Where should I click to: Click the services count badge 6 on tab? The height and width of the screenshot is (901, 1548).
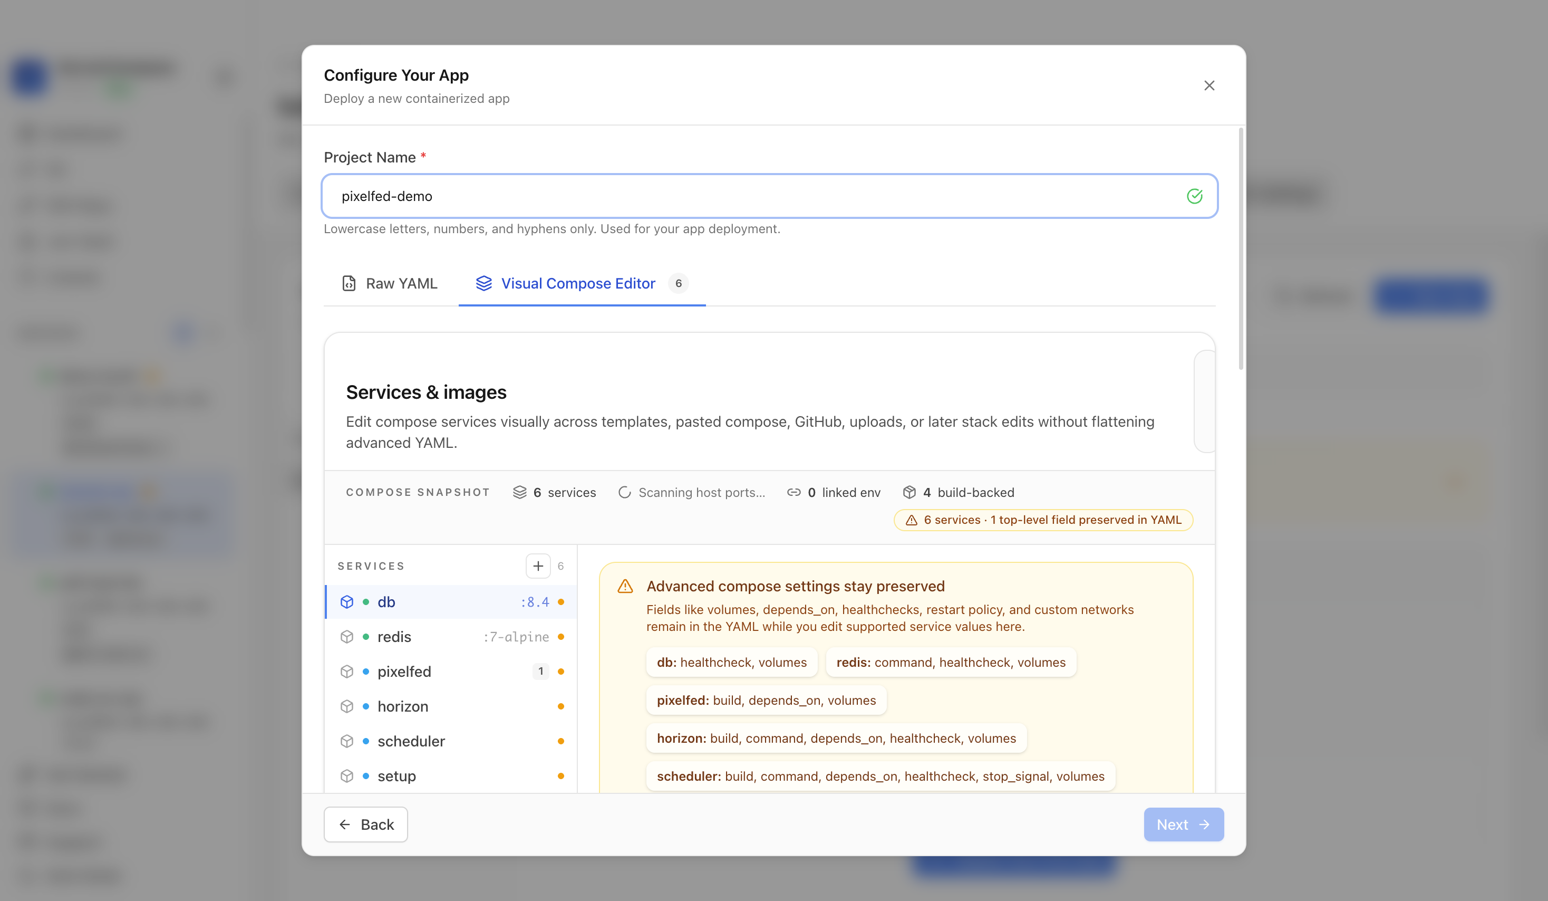coord(678,283)
